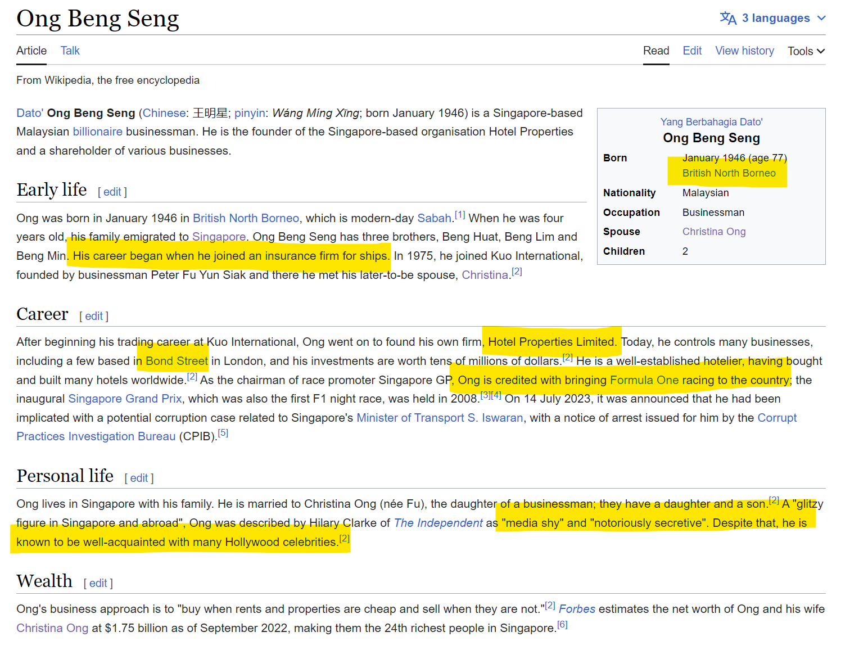Click the 'Career' section heading
This screenshot has height=650, width=859.
click(x=42, y=314)
